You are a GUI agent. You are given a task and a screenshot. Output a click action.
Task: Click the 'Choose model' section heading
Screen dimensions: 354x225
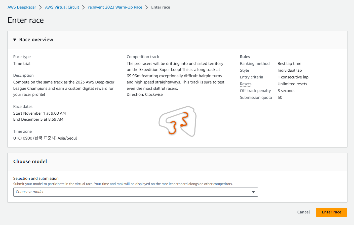click(x=30, y=162)
